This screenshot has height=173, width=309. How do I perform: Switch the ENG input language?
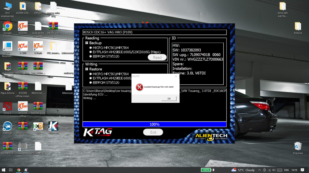click(286, 170)
